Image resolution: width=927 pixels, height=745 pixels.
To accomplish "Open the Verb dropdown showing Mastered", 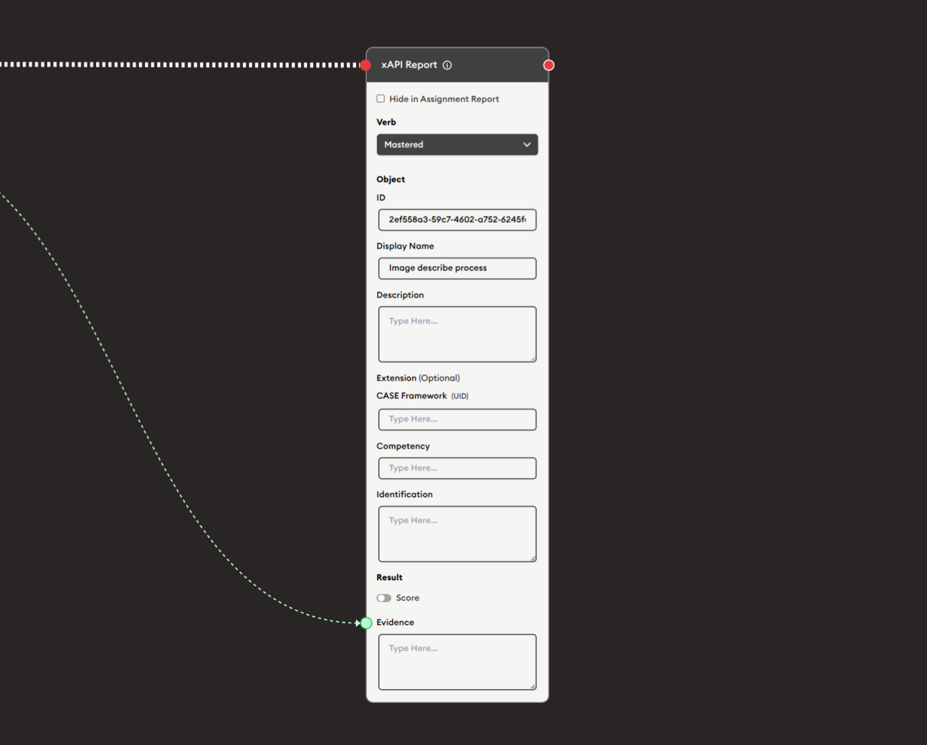I will click(x=457, y=144).
